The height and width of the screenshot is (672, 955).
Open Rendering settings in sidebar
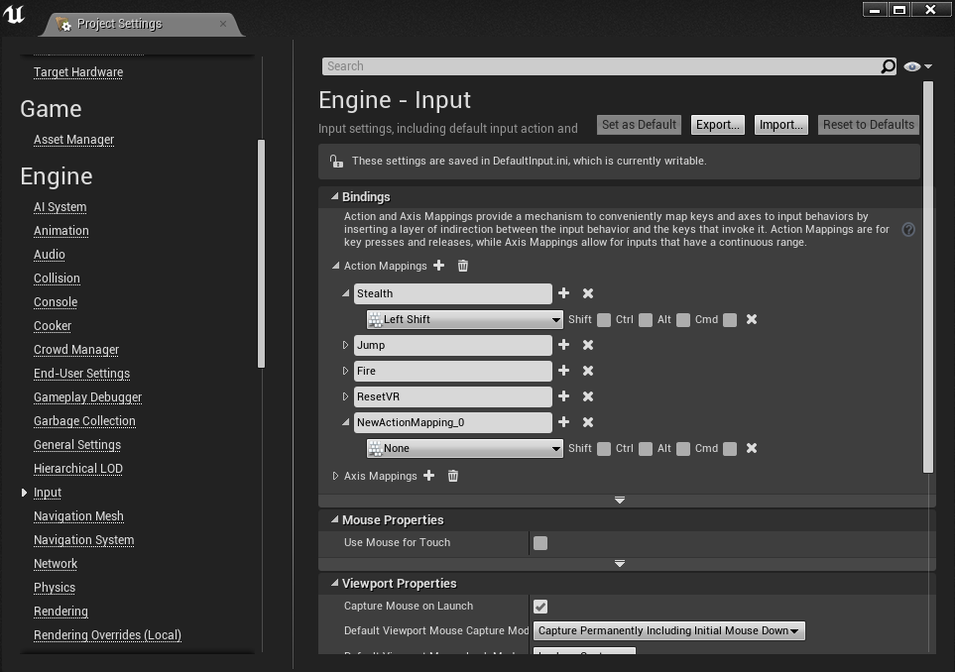coord(60,612)
